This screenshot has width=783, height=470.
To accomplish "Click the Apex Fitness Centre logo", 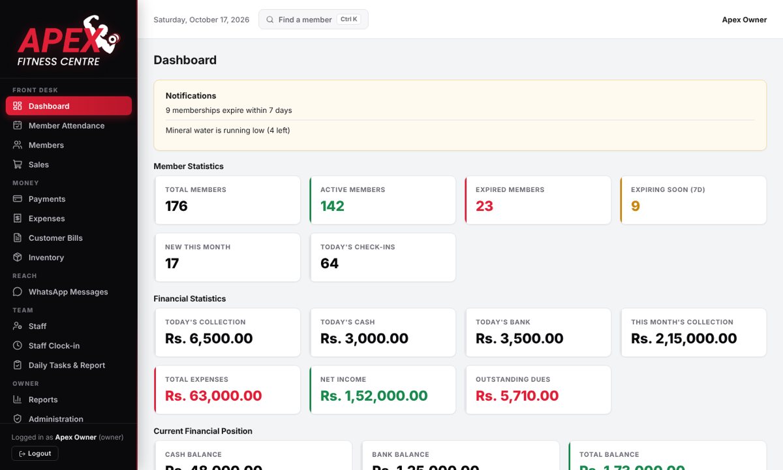I will pyautogui.click(x=69, y=40).
